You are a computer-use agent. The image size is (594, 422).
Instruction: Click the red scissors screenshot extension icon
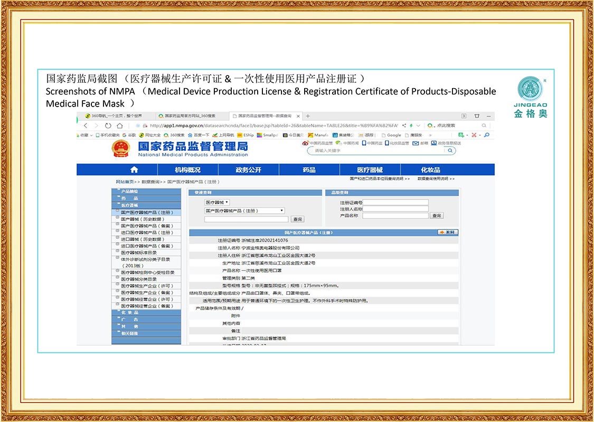pyautogui.click(x=474, y=135)
